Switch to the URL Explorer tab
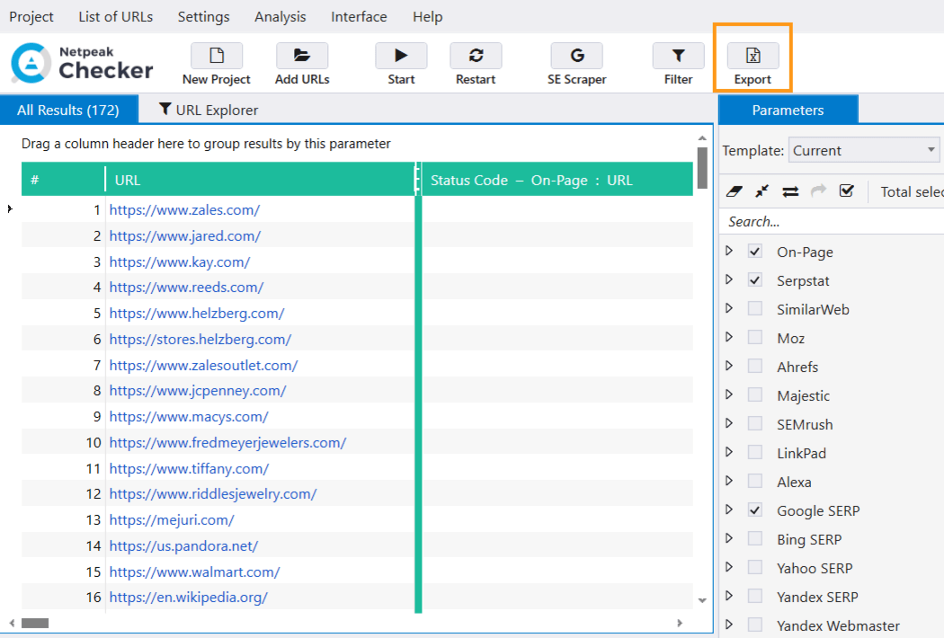This screenshot has height=638, width=944. 209,111
